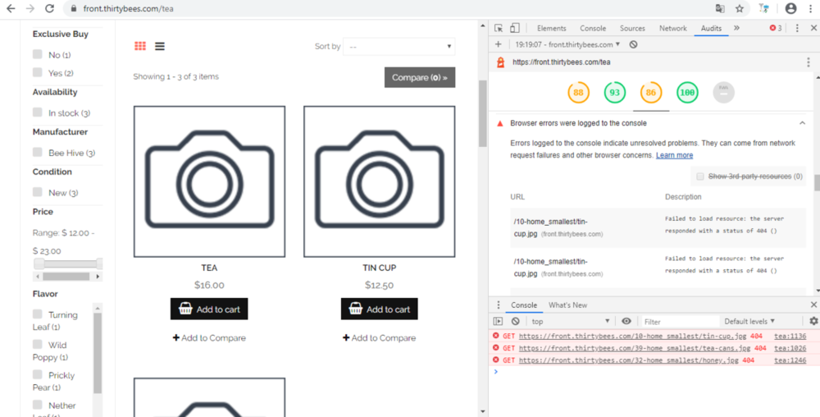820x417 pixels.
Task: Collapse the Browser errors audit section
Action: tap(802, 123)
